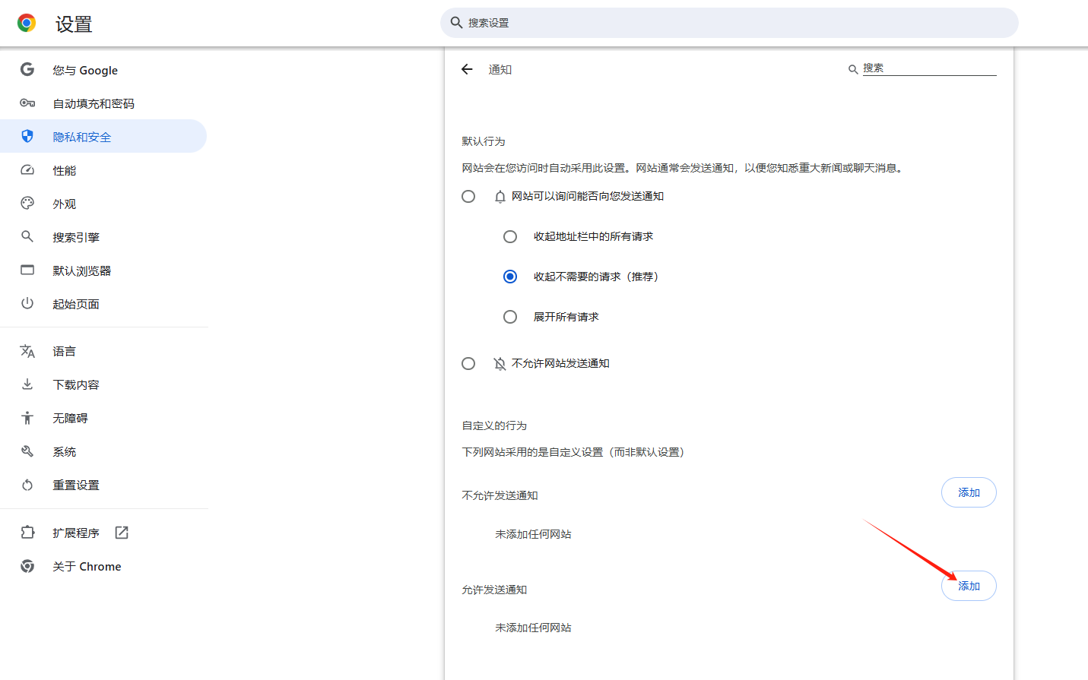Click the bell icon beside 网站可以询问能否向您发送通知
Screen dimensions: 1088x680
click(500, 197)
